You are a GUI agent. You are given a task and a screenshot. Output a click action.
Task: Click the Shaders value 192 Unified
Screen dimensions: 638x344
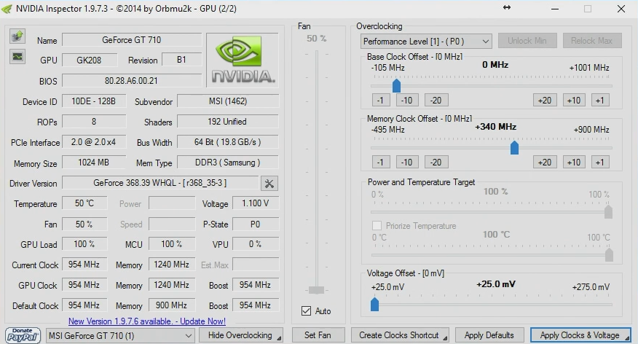pos(228,121)
